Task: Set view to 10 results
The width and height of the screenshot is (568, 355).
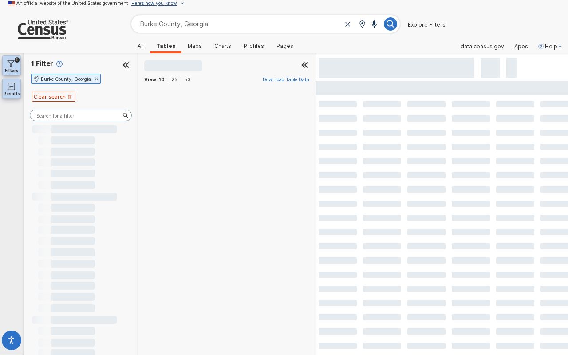Action: click(x=162, y=79)
